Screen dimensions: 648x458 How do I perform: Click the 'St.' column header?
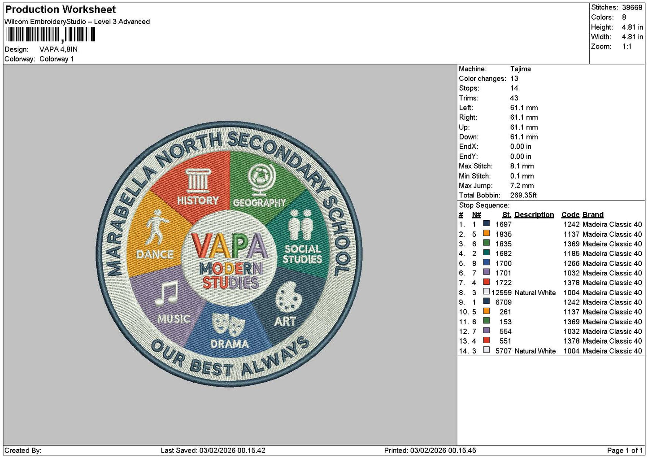pos(507,215)
